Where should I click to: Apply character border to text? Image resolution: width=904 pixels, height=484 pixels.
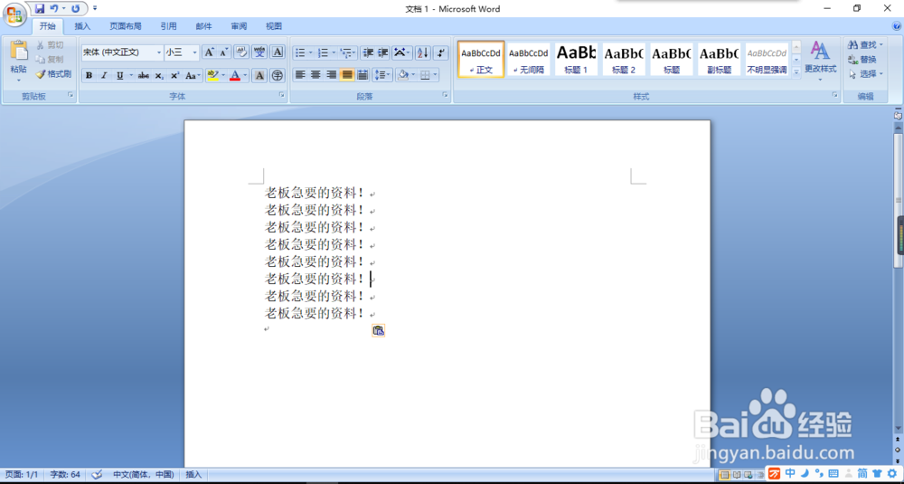click(278, 52)
